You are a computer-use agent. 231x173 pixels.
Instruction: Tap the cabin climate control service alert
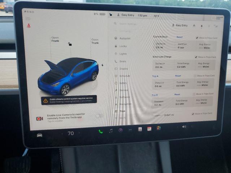coord(69,100)
